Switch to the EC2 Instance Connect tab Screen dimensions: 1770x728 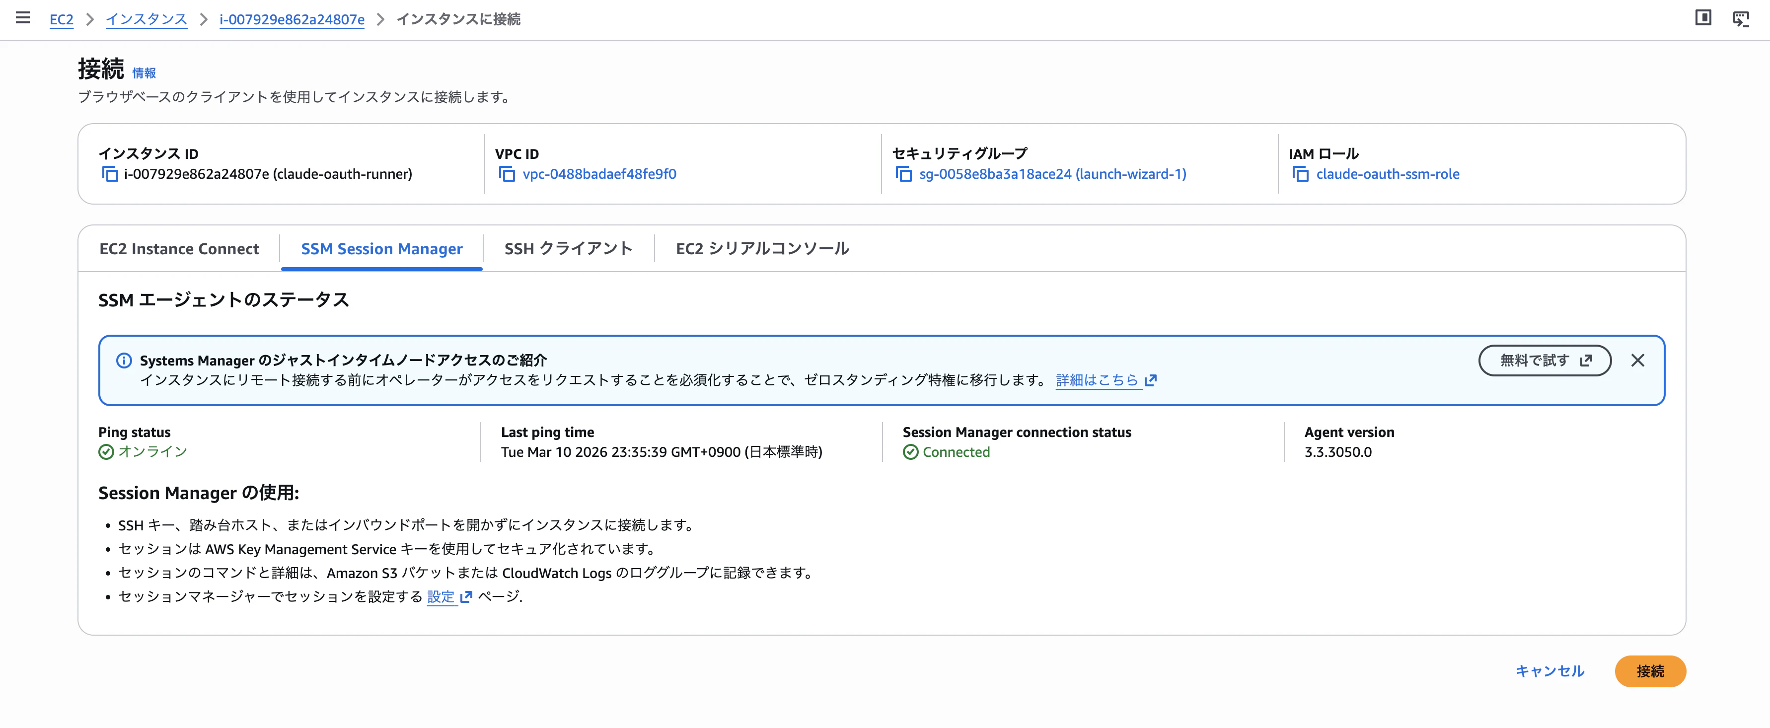pyautogui.click(x=179, y=249)
